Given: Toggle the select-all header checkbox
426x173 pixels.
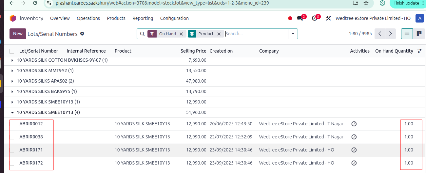Looking at the screenshot, I should click(x=12, y=51).
